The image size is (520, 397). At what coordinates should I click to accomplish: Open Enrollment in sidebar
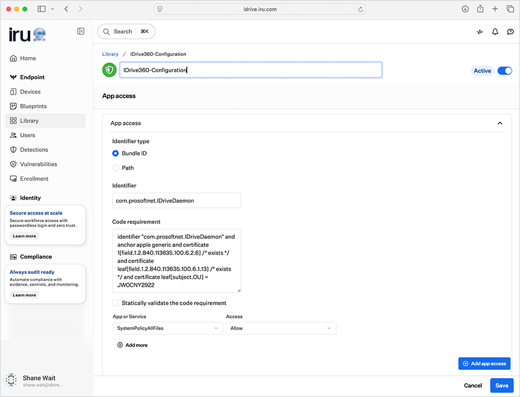click(x=46, y=179)
